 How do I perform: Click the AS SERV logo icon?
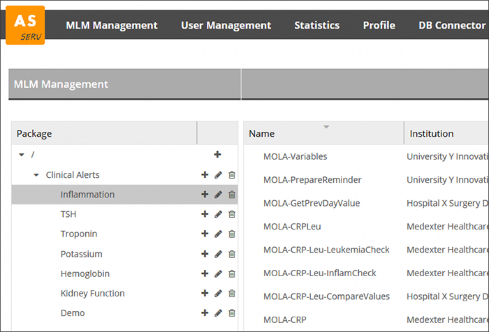pyautogui.click(x=25, y=25)
